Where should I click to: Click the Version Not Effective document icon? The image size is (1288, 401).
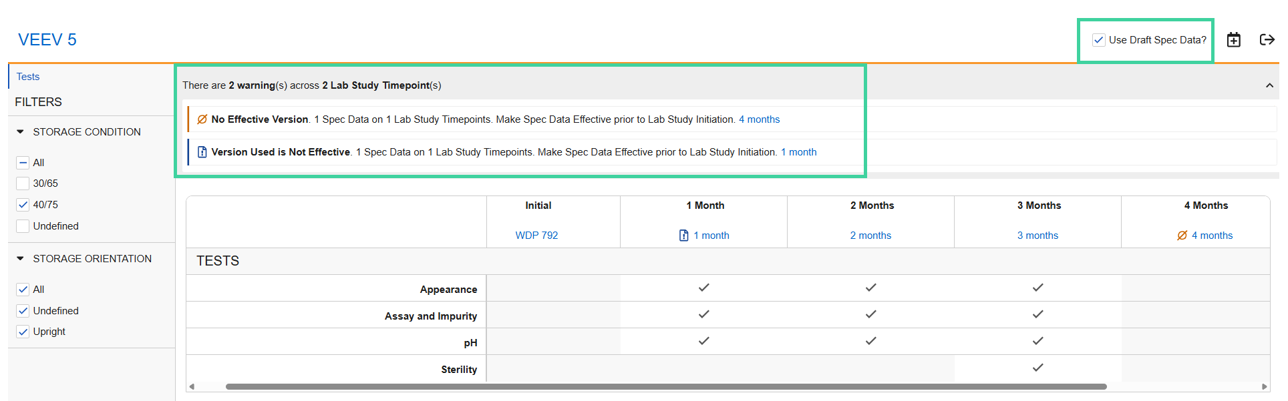pos(202,152)
